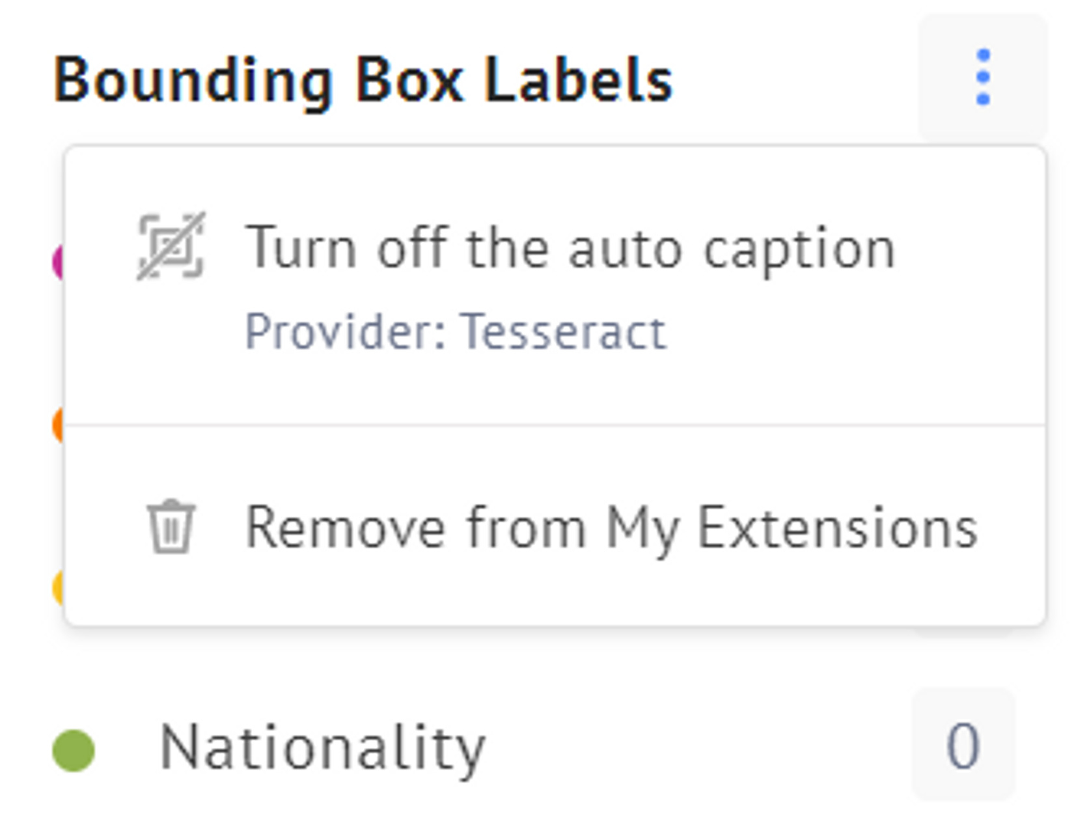Click the word "caption" in the first entry

[799, 250]
